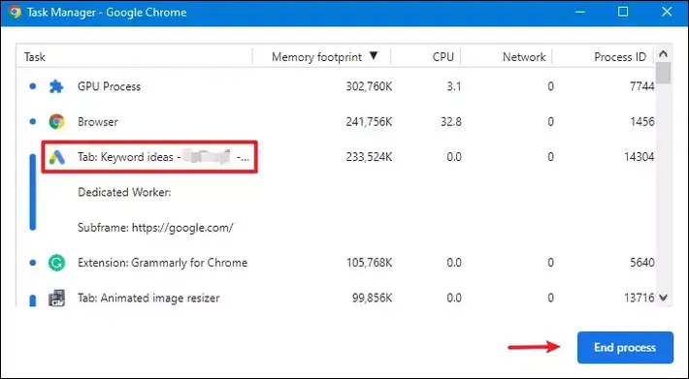689x379 pixels.
Task: Select the Tab: Keyword ideas row
Action: [336, 157]
